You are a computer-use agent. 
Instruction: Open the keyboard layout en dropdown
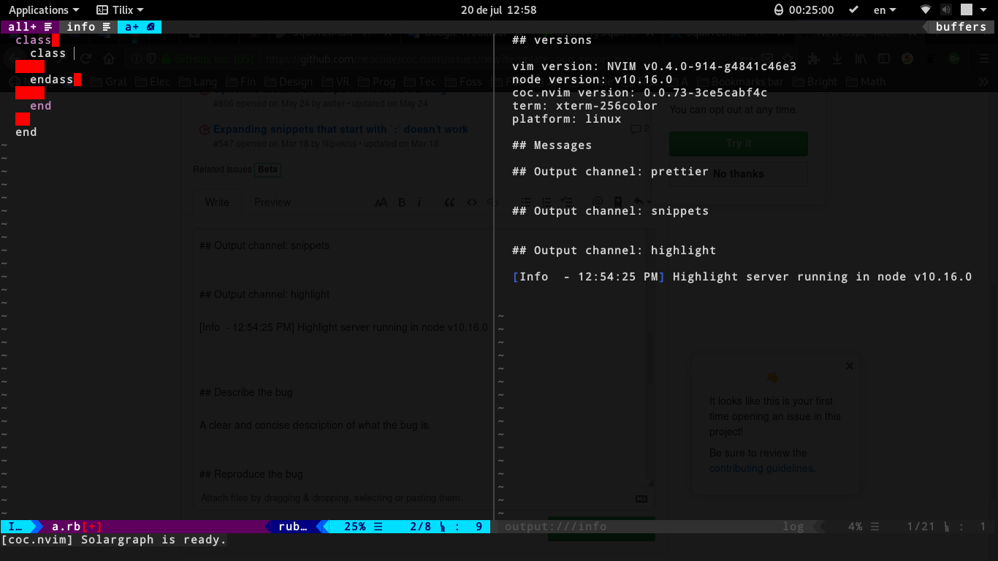coord(884,9)
